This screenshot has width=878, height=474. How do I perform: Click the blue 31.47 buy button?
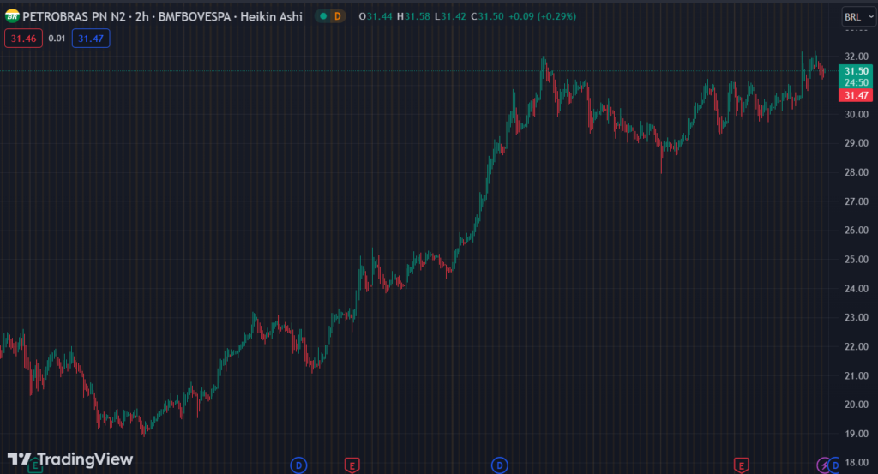(91, 39)
